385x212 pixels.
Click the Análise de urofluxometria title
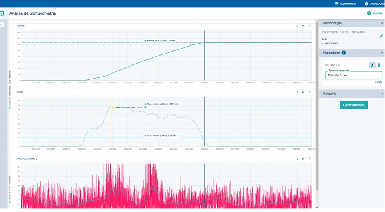click(32, 13)
